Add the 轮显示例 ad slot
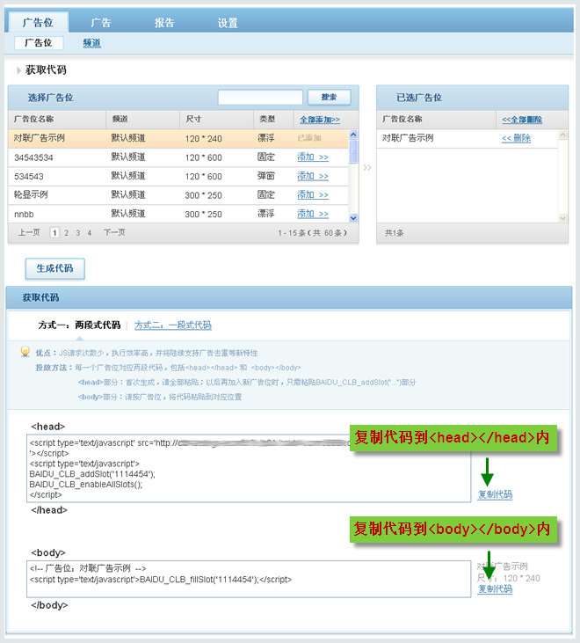 pos(313,194)
